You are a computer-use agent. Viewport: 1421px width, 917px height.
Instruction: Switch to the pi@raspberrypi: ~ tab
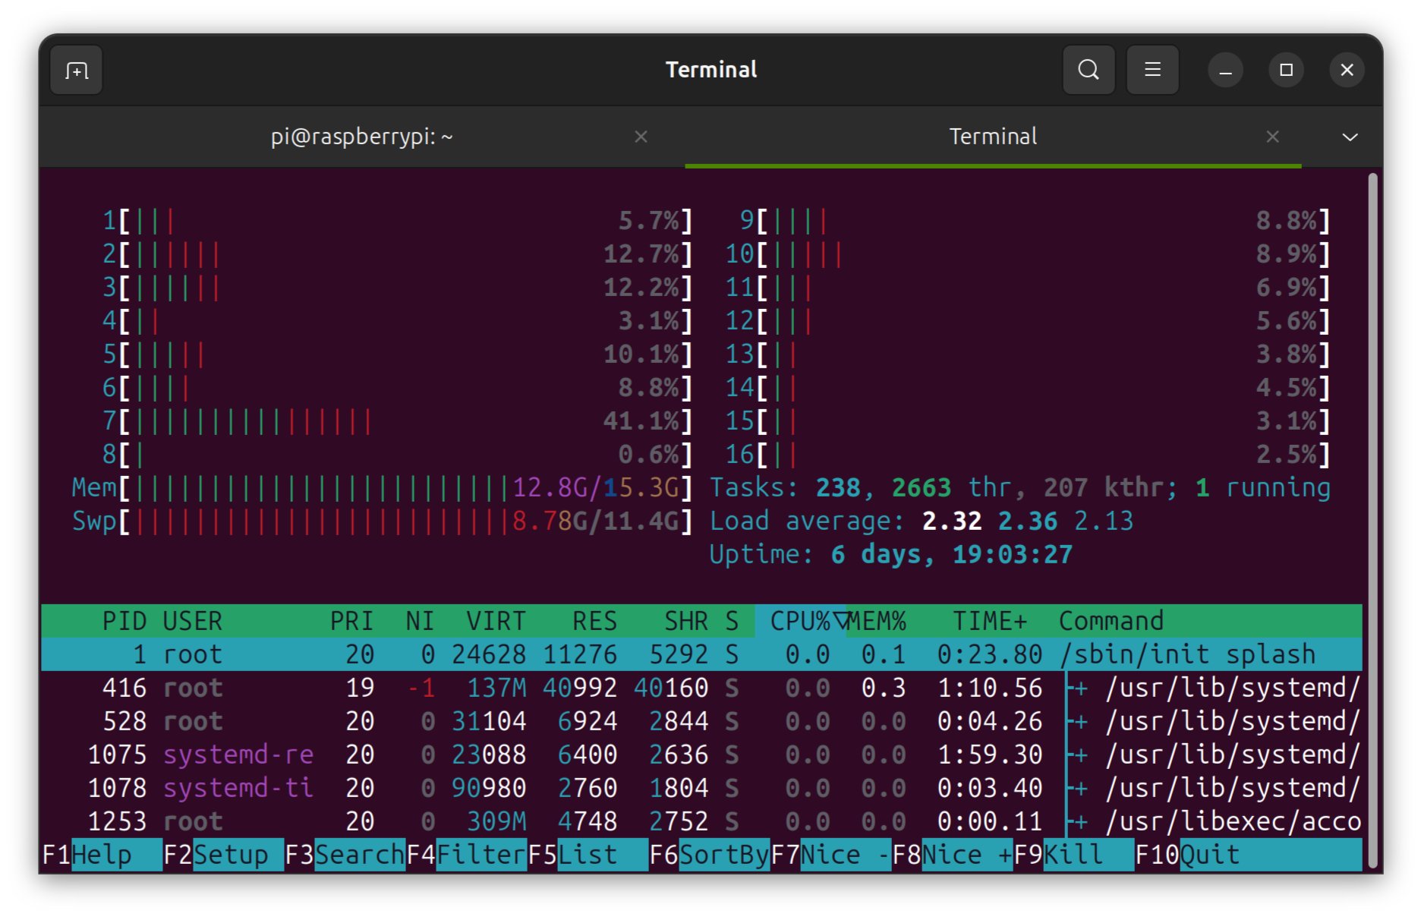[361, 137]
